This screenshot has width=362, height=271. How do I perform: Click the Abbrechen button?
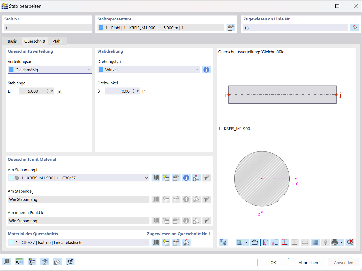pyautogui.click(x=308, y=262)
